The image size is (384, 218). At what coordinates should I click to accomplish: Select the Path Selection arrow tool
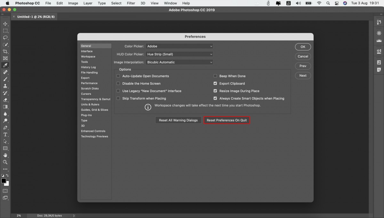(x=5, y=141)
